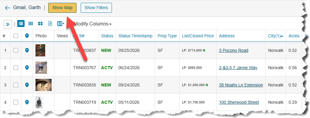Open photo thumbnail for TRN003767
310x118 pixels.
(x=41, y=68)
